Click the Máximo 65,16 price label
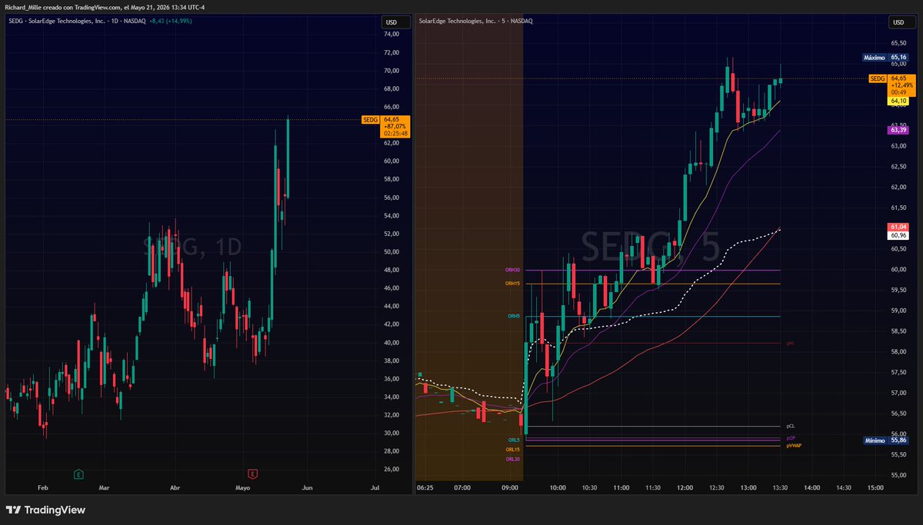 point(885,58)
